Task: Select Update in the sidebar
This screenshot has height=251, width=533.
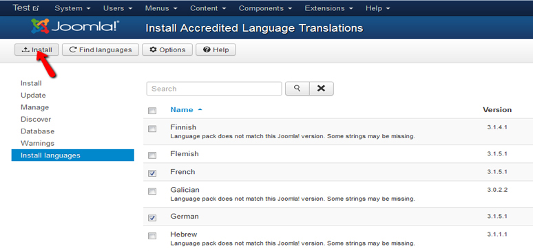Action: 33,95
